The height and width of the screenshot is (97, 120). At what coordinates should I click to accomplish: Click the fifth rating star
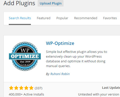(x=31, y=88)
